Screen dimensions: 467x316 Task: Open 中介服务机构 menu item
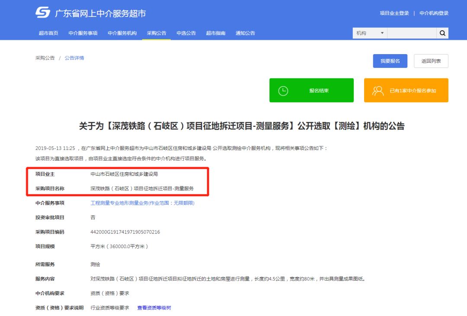point(122,33)
